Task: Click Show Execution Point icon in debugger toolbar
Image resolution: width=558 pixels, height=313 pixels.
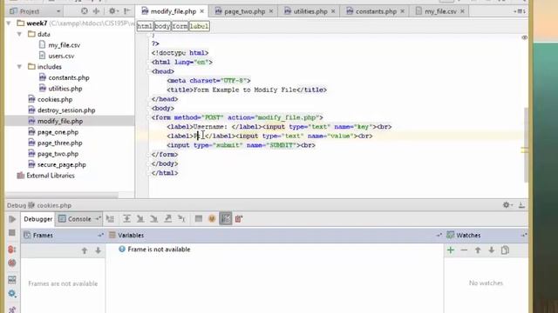Action: [x=111, y=219]
